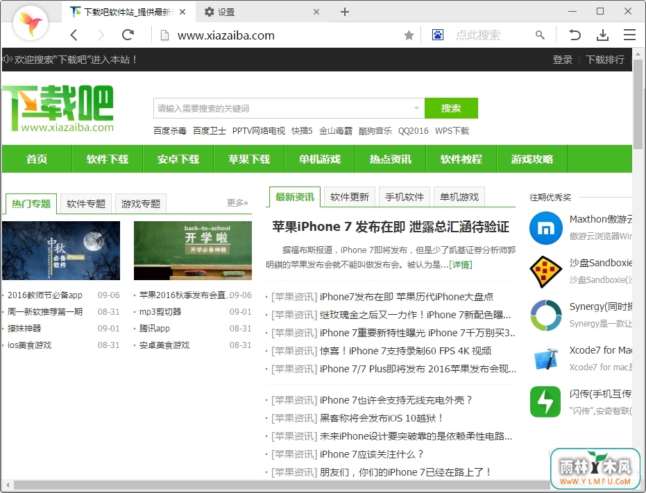This screenshot has height=493, width=646.
Task: Click the 更多» link
Action: tap(238, 202)
